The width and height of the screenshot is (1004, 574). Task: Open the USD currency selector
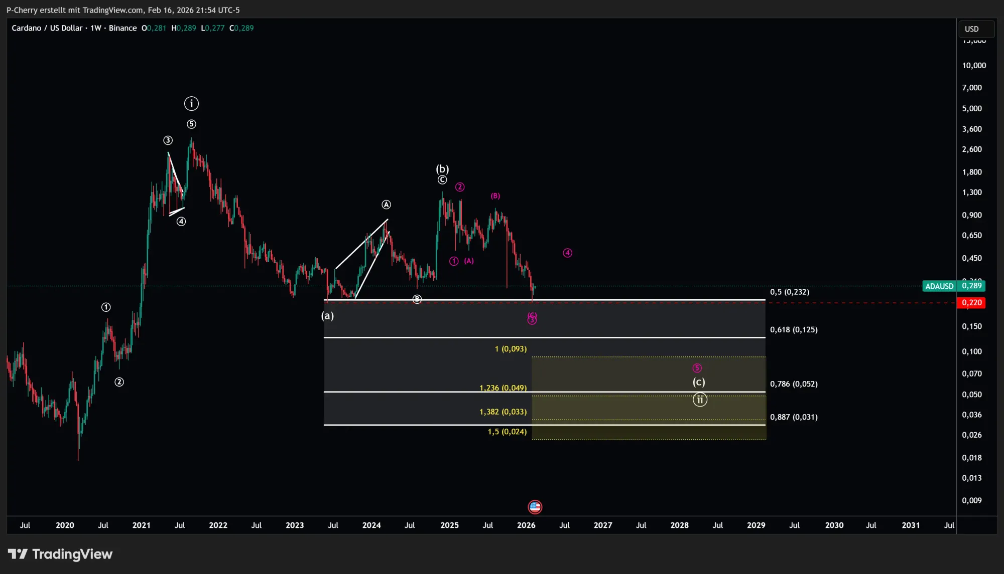point(975,29)
